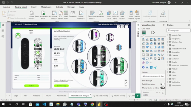Save the report with the disk icon
The width and height of the screenshot is (191, 107).
pos(3,2)
